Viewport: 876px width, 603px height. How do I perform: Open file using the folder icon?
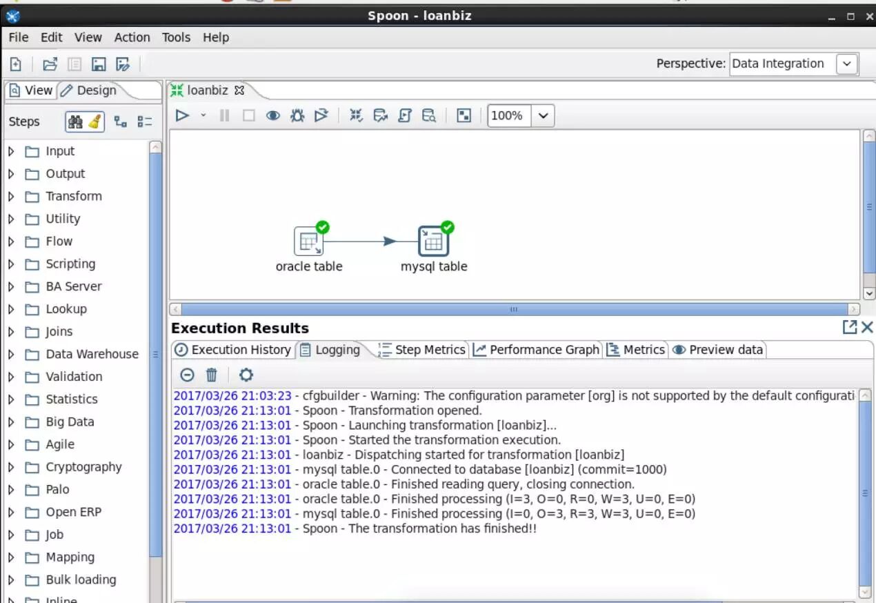(x=50, y=64)
